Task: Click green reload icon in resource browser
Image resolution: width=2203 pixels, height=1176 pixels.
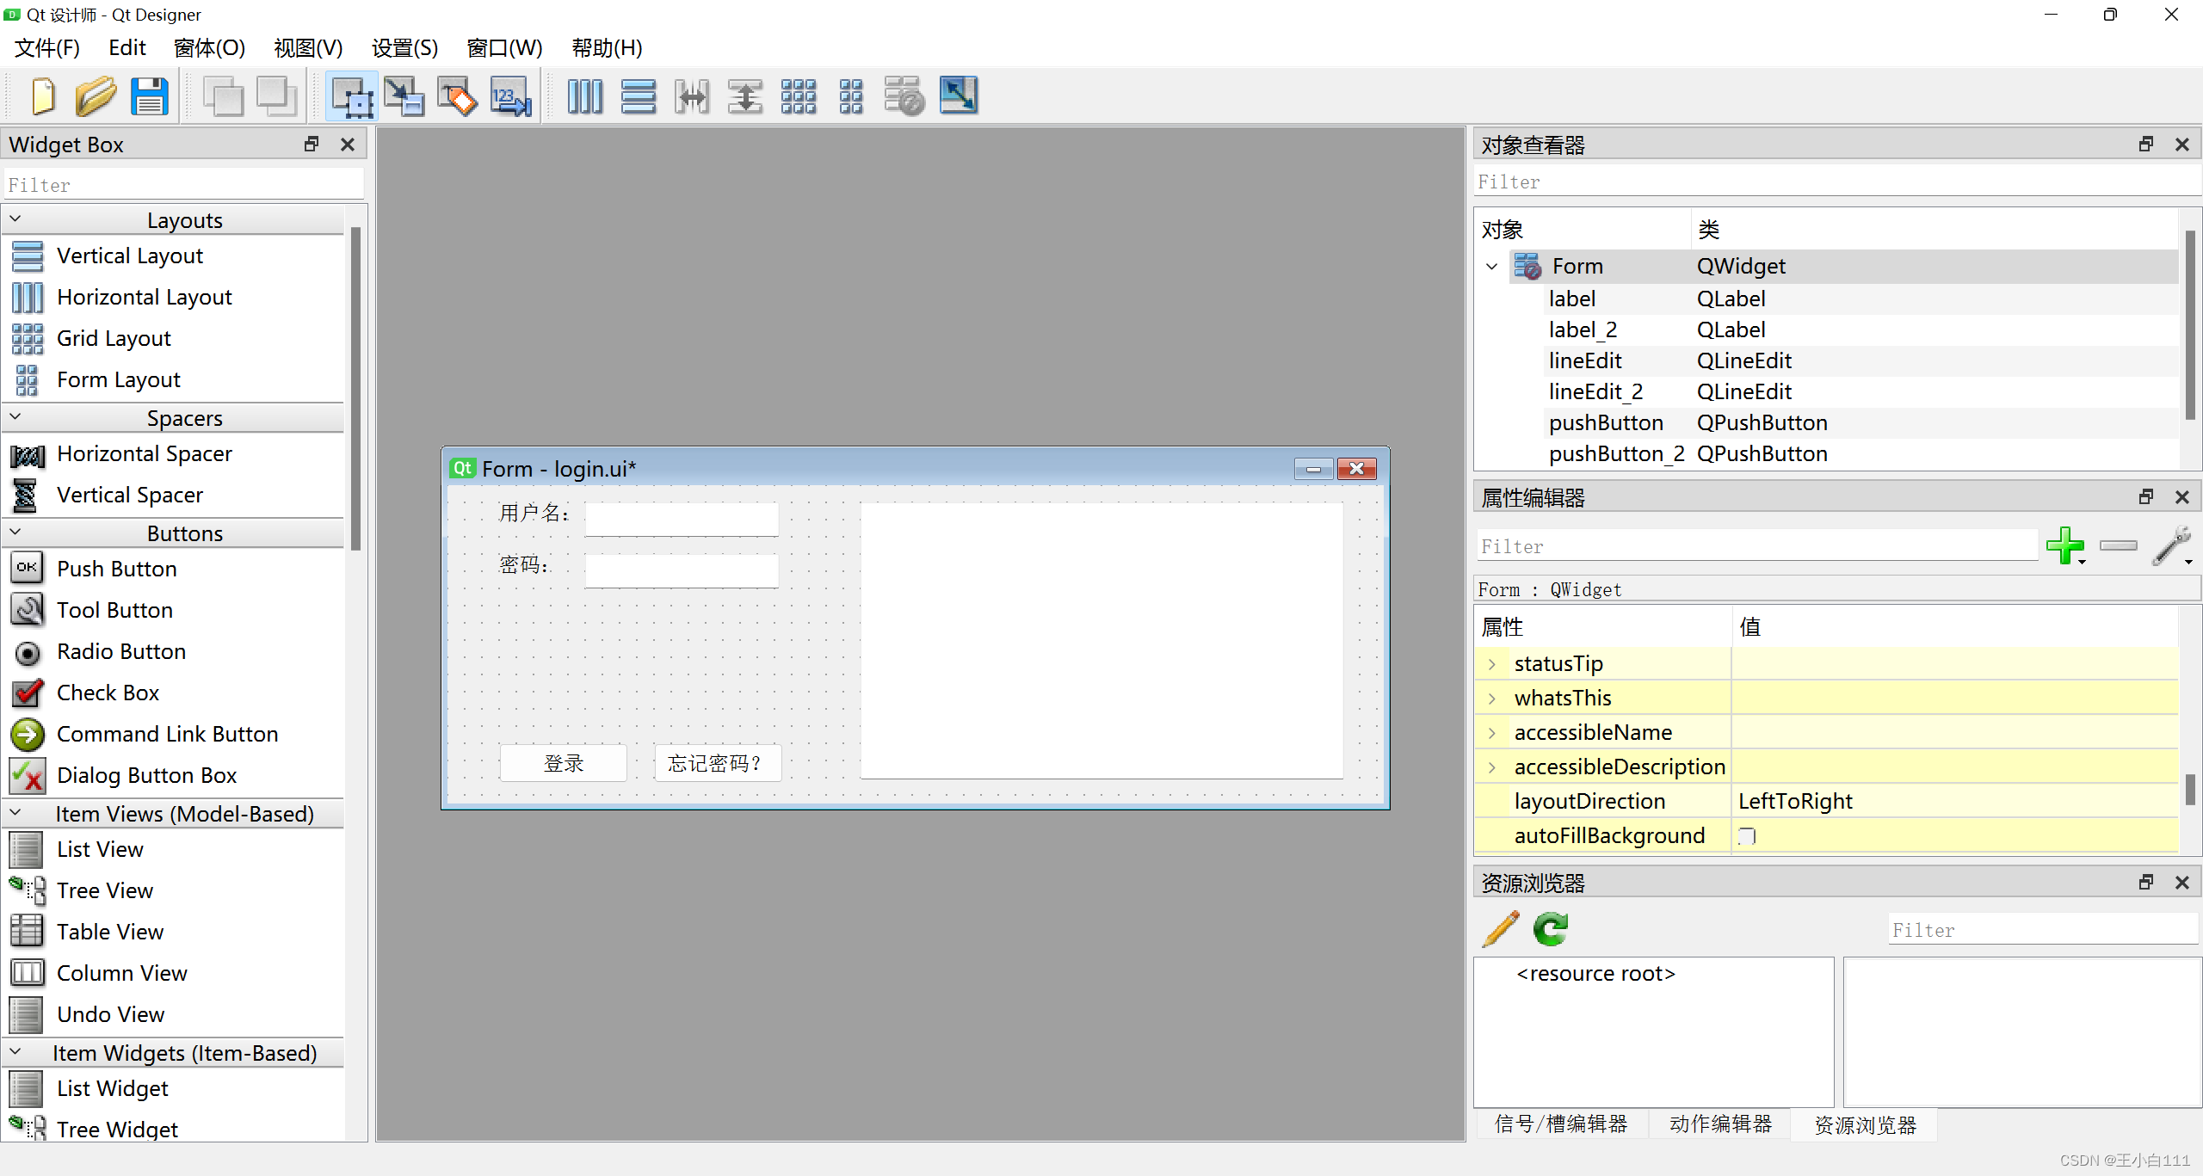Action: (1551, 929)
